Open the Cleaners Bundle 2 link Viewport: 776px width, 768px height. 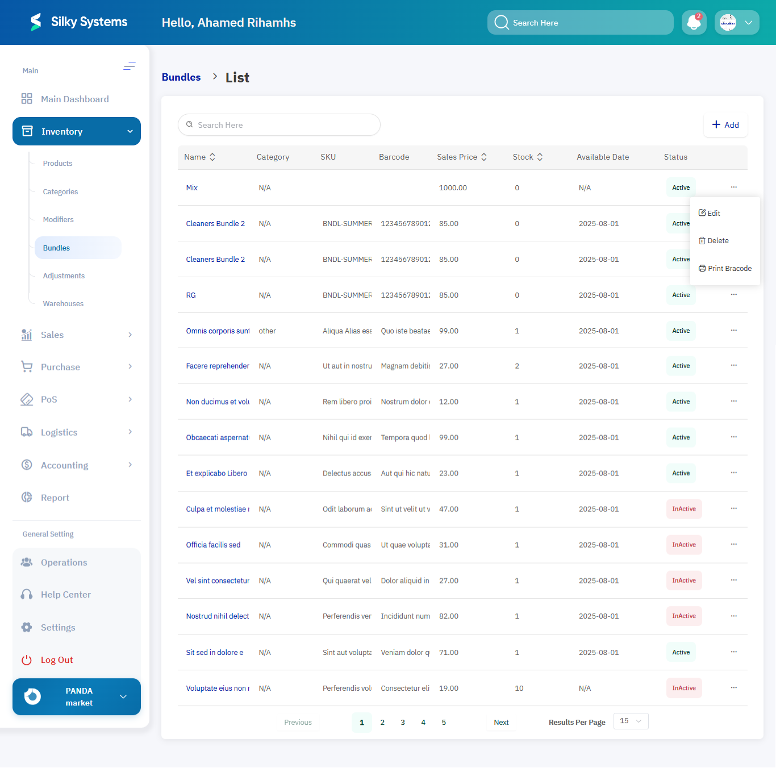[215, 224]
